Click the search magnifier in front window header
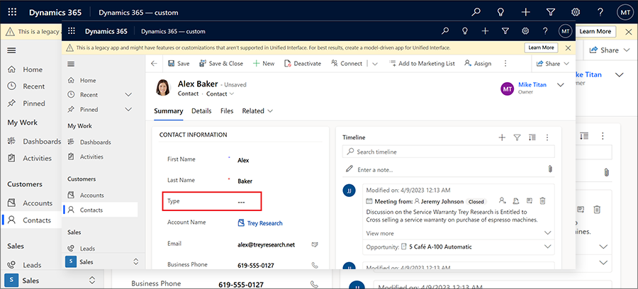 (445, 31)
